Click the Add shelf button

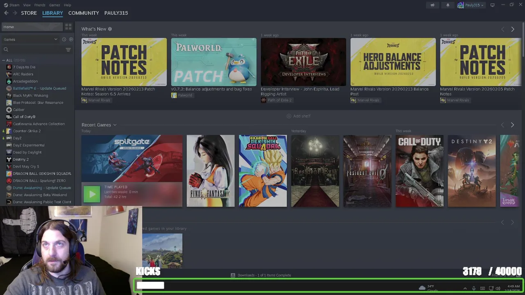(x=298, y=116)
